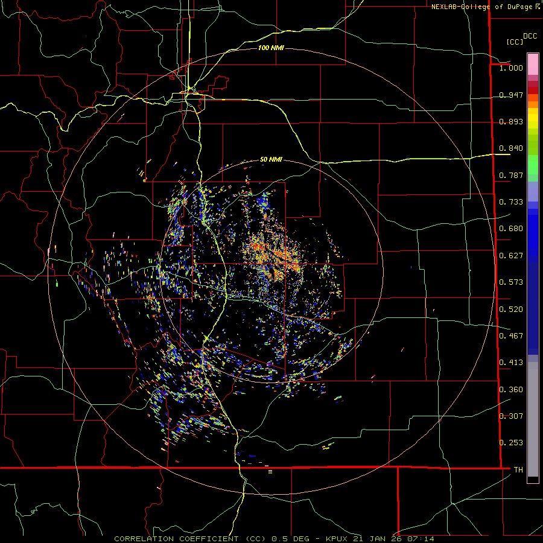Screen dimensions: 543x543
Task: Click the 100 NMI range ring label
Action: coord(271,48)
